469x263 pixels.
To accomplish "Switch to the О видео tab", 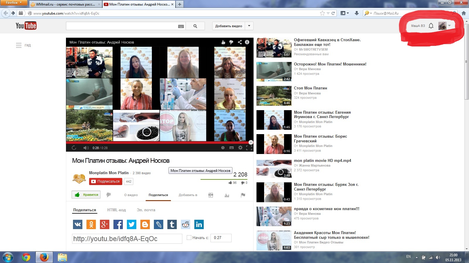I will 131,195.
